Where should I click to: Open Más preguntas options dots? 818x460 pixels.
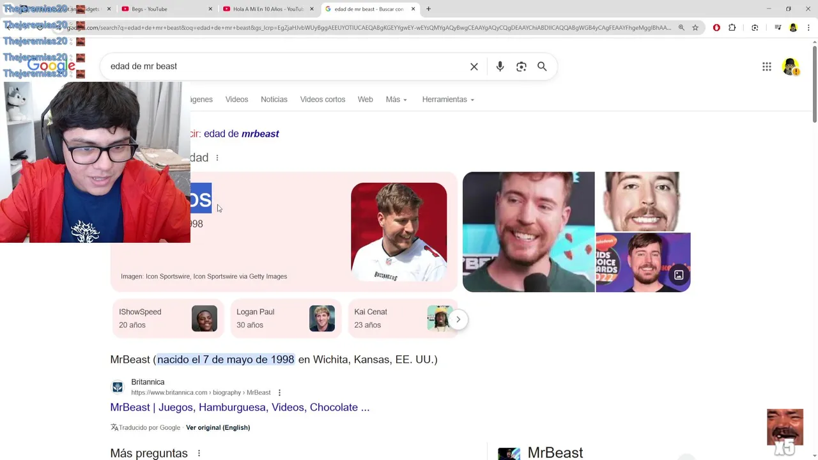[199, 454]
